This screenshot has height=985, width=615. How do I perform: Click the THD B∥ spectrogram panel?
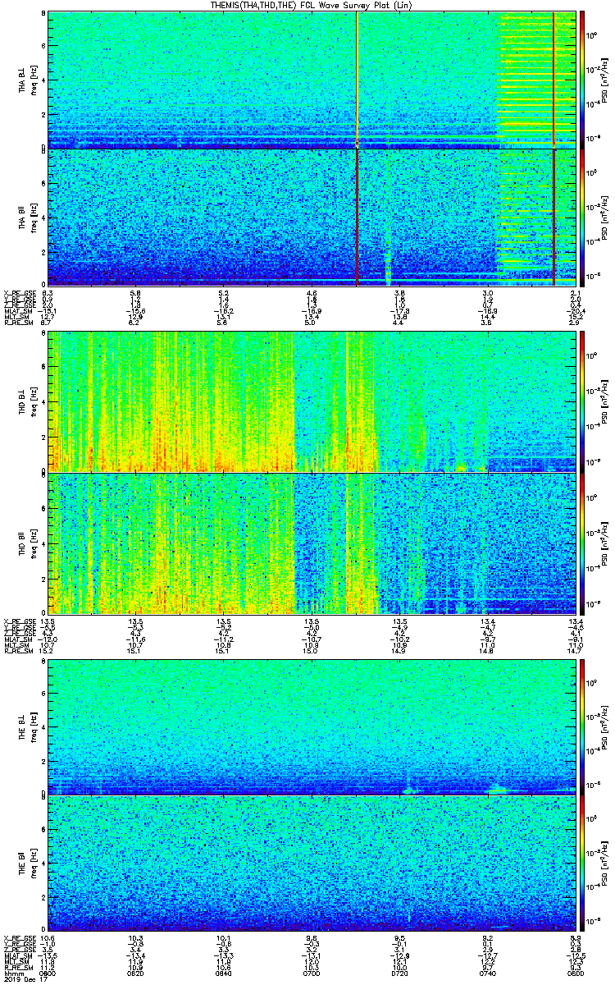click(312, 543)
